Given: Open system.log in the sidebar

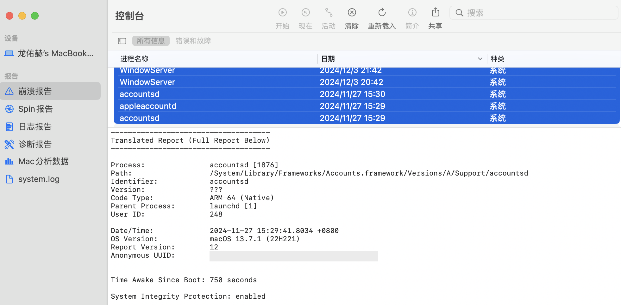Looking at the screenshot, I should 39,179.
